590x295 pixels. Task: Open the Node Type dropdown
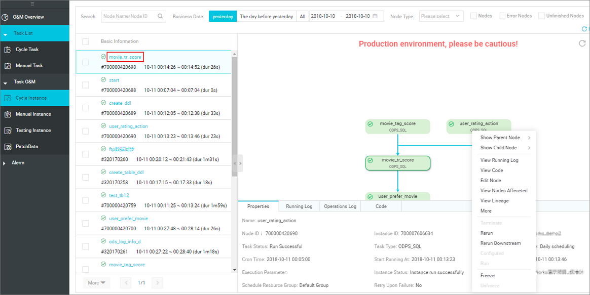(x=441, y=16)
